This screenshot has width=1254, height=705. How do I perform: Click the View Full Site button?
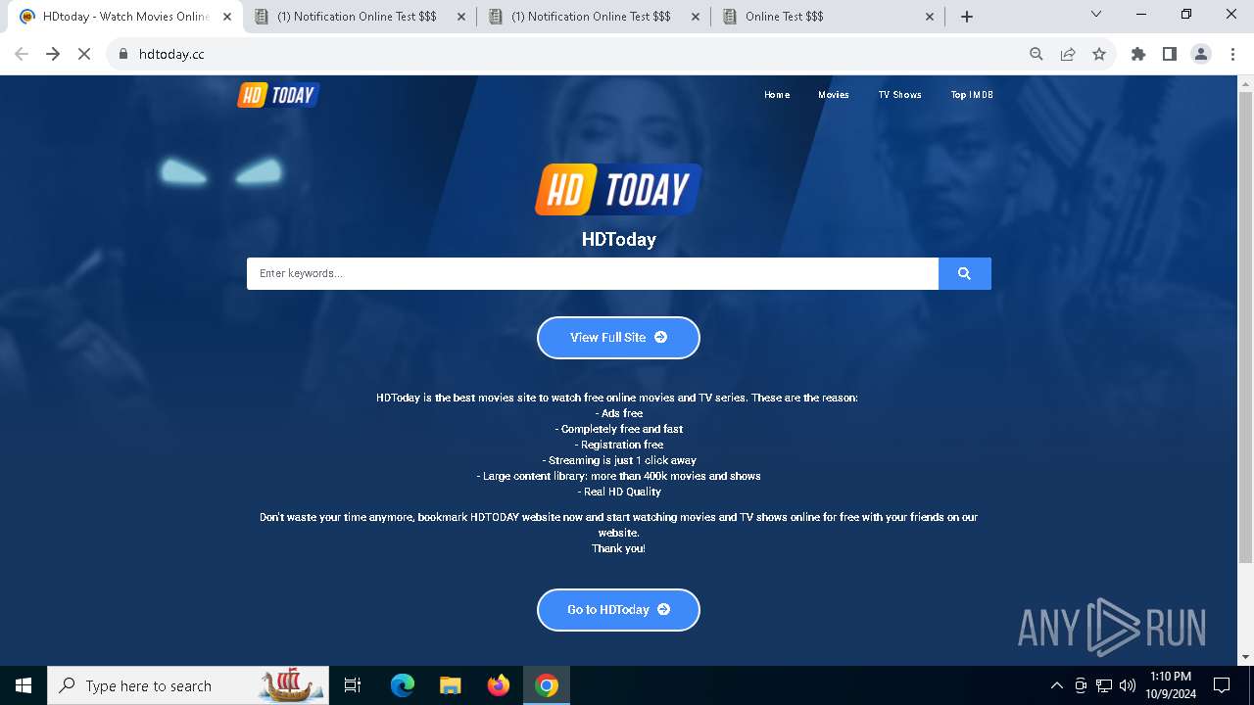(x=618, y=338)
